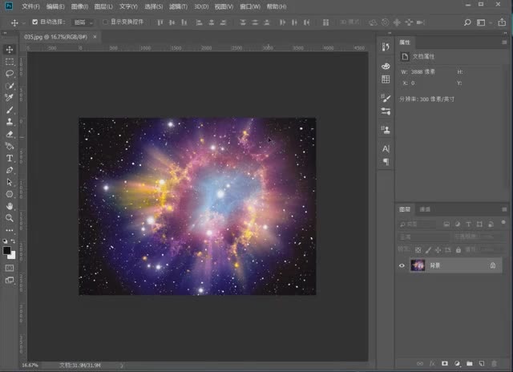Collapse the right panel dock arrows

tap(505, 33)
